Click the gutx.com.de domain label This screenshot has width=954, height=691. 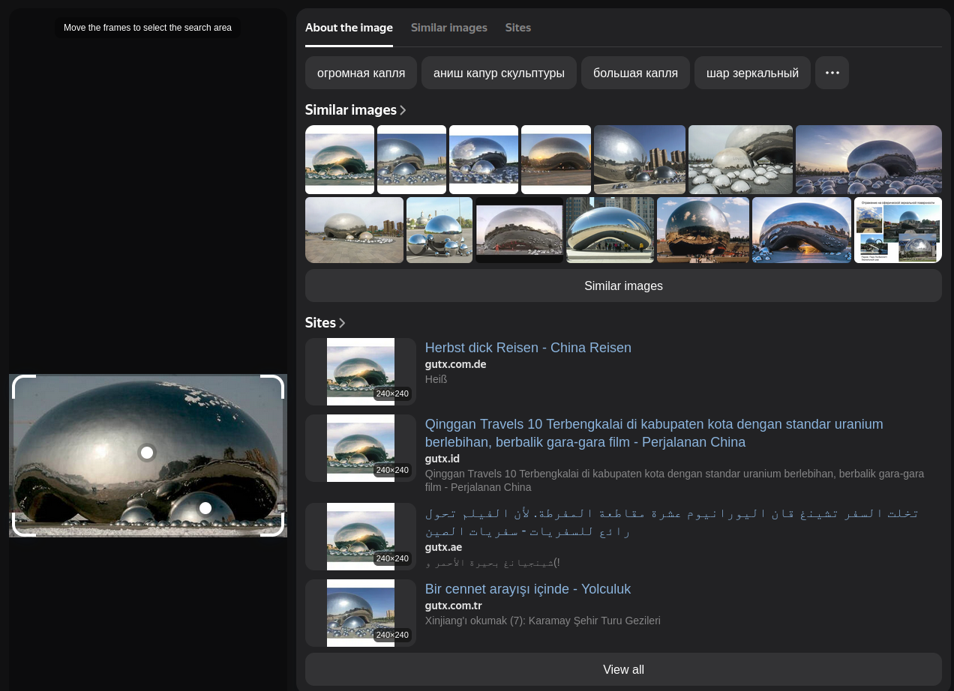tap(455, 364)
